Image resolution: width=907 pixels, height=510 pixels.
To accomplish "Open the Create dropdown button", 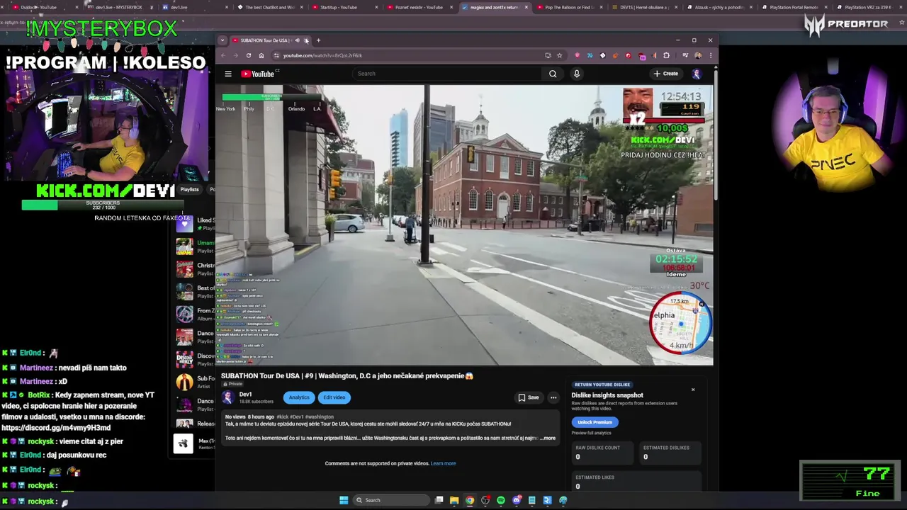I will tap(666, 74).
